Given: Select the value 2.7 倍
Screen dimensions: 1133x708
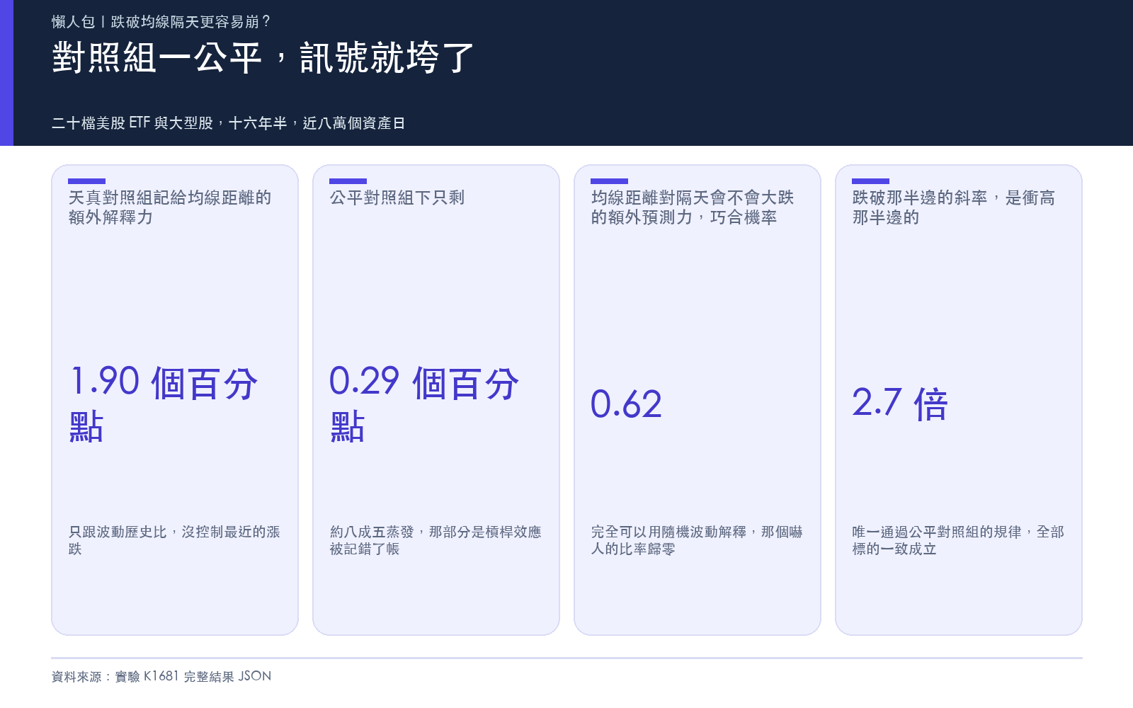Looking at the screenshot, I should click(900, 404).
